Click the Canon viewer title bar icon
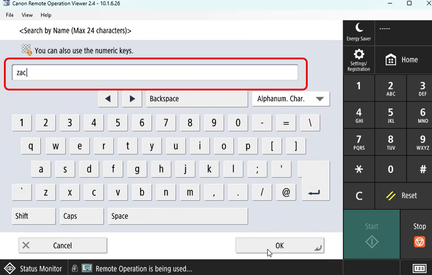432x275 pixels. (x=6, y=4)
